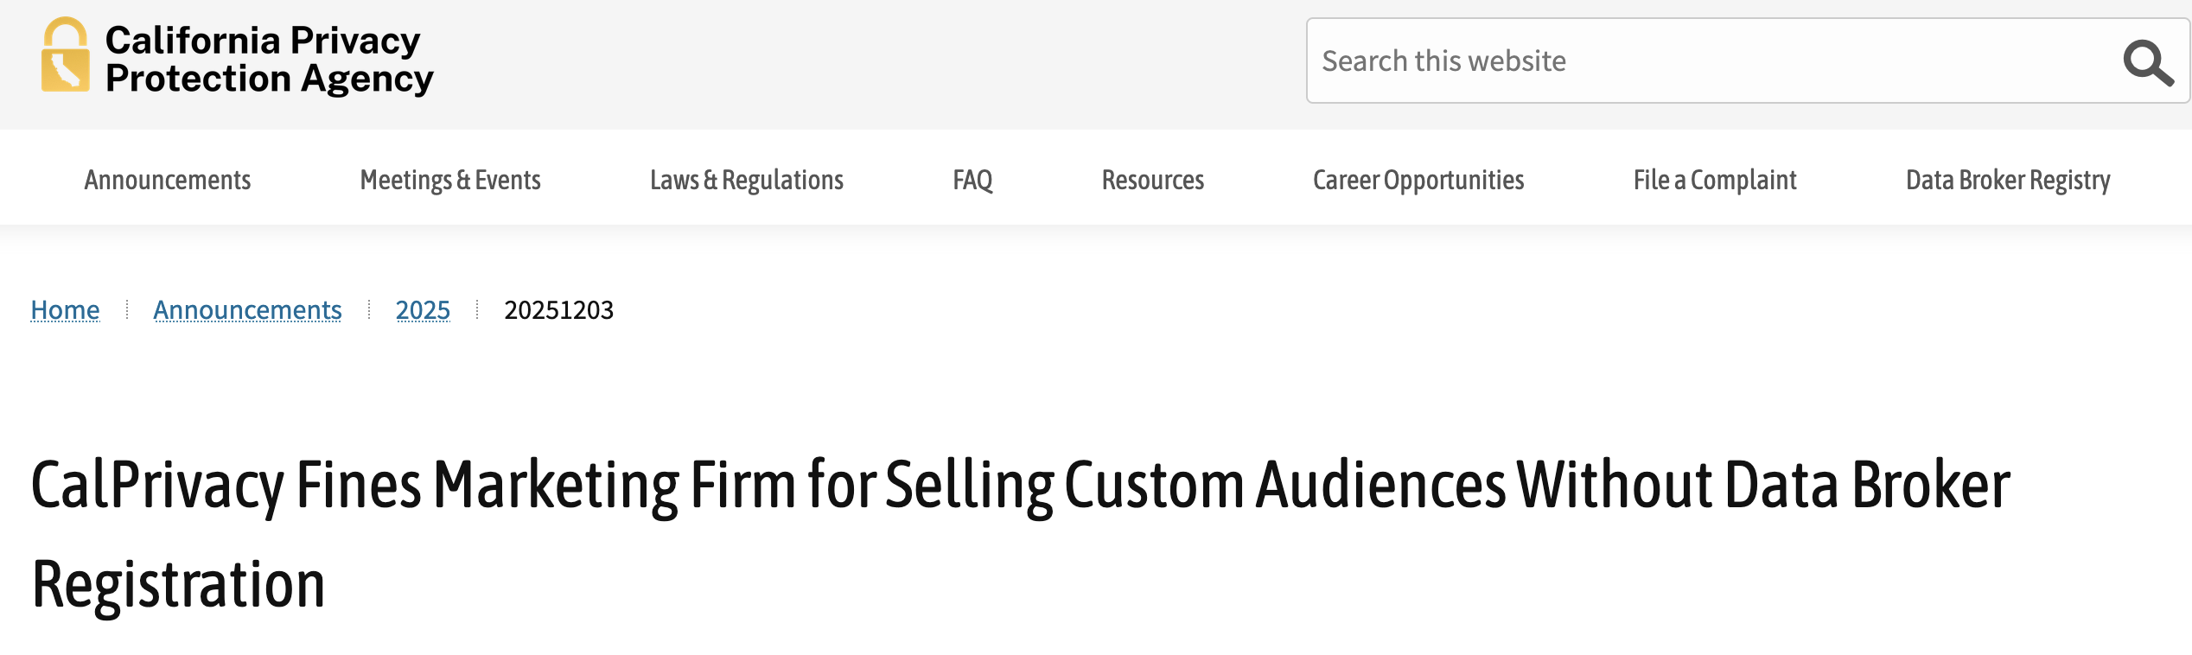Open the Data Broker Registry page

pos(2008,180)
